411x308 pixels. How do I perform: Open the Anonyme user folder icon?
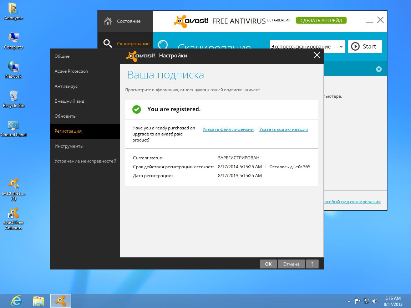[13, 11]
